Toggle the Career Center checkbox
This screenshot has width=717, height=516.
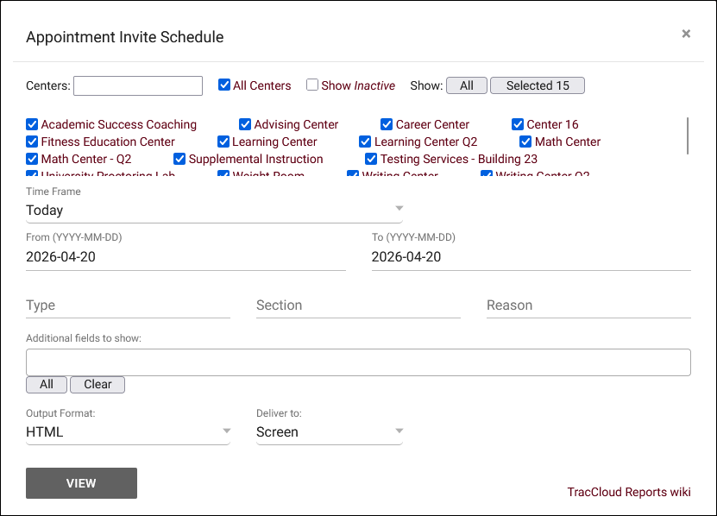(x=387, y=124)
